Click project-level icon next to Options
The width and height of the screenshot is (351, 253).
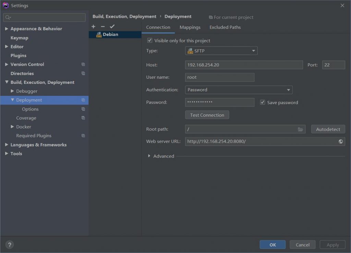83,109
